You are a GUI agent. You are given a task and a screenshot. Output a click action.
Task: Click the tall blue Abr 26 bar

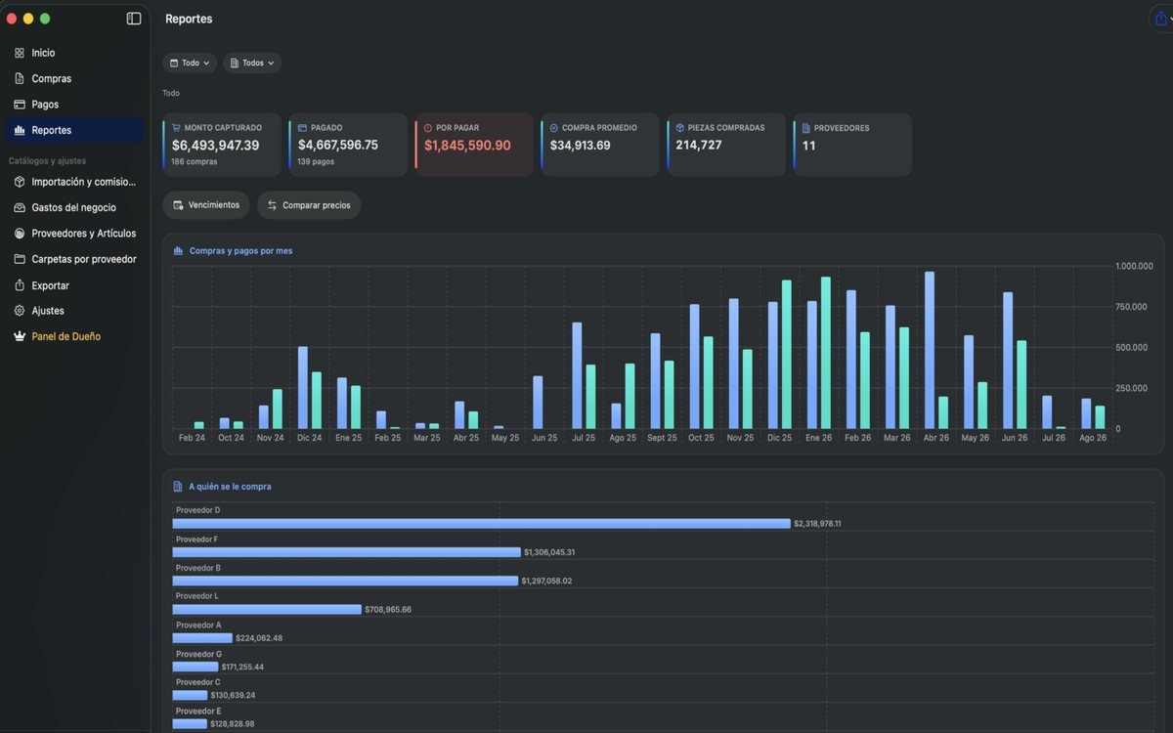(930, 350)
